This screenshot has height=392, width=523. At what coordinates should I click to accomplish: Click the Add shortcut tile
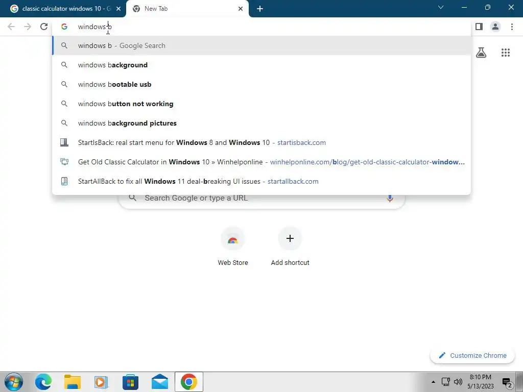pyautogui.click(x=290, y=247)
